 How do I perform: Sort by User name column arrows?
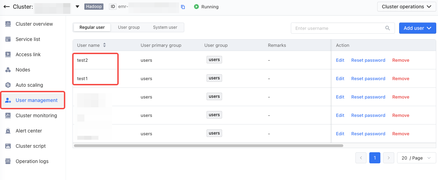[104, 45]
